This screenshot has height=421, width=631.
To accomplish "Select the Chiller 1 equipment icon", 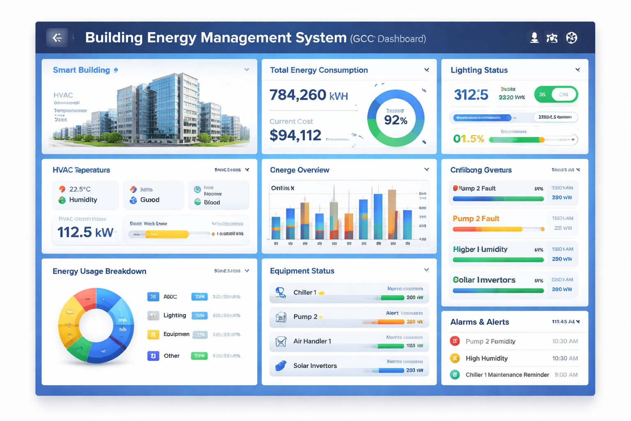I will 281,292.
